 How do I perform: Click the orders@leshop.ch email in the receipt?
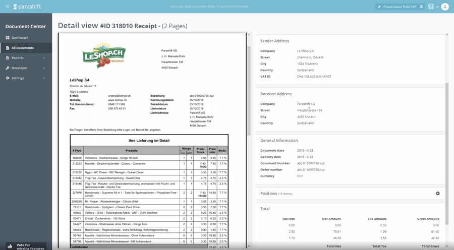119,96
